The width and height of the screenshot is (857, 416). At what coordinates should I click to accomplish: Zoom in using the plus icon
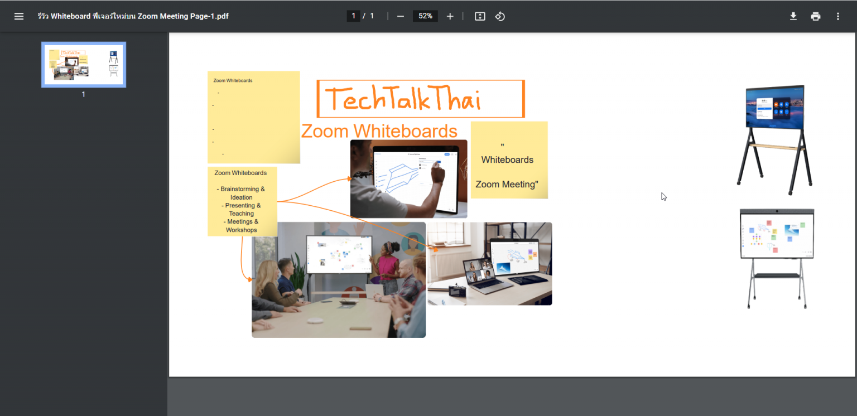[x=450, y=16]
